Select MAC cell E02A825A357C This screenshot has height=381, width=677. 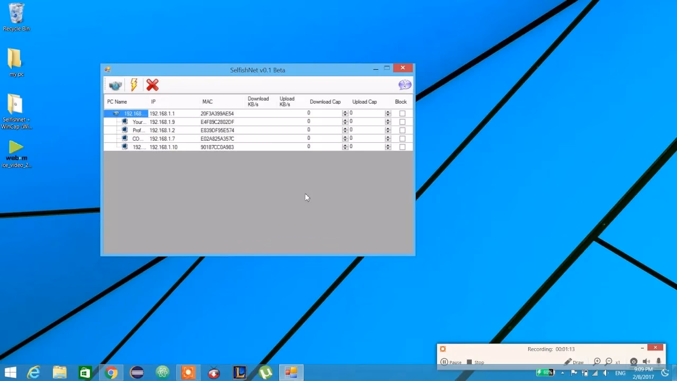(x=217, y=139)
